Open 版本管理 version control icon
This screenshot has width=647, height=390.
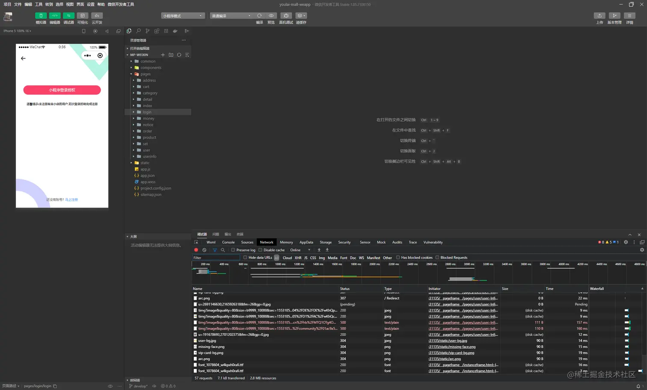coord(614,16)
